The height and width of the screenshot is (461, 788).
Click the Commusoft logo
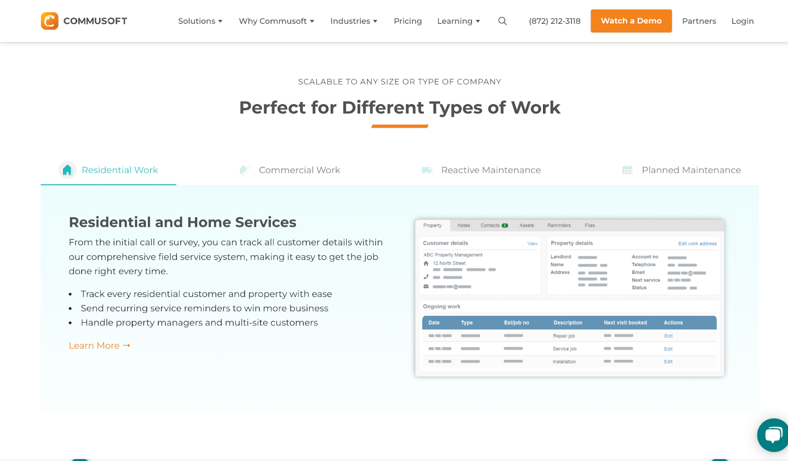pos(83,21)
